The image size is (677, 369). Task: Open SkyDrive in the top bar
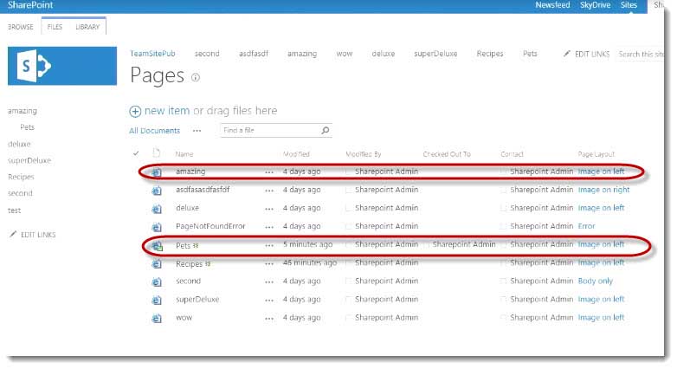[x=595, y=5]
